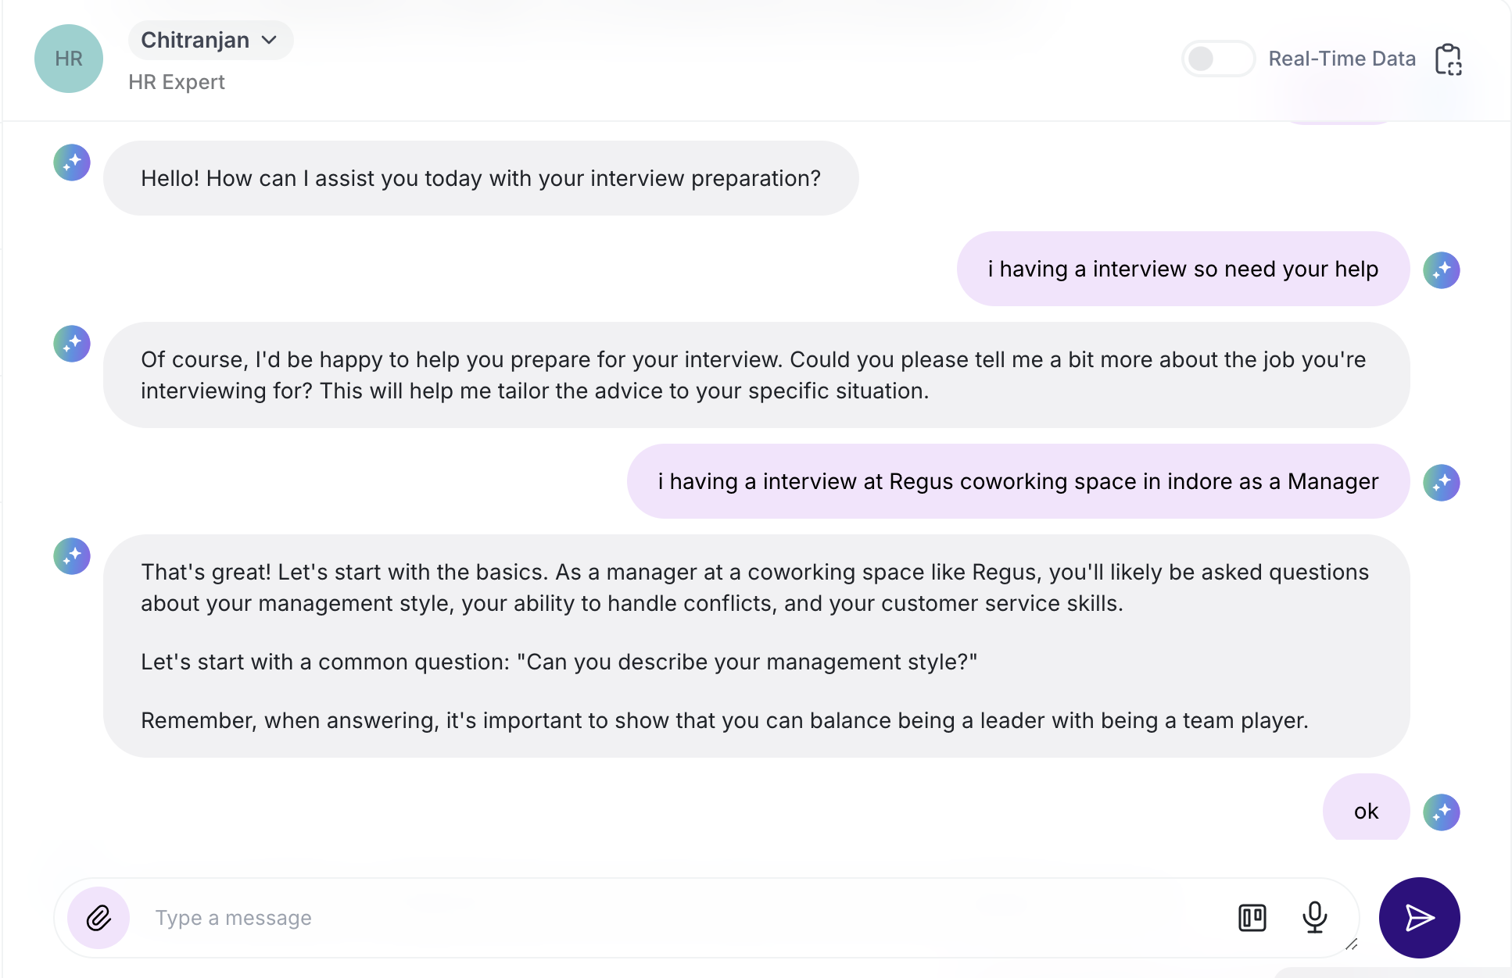
Task: Activate voice input with the microphone icon
Action: pos(1316,918)
